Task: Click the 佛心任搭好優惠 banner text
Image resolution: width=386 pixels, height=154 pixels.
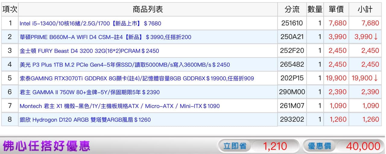Action: [46, 146]
